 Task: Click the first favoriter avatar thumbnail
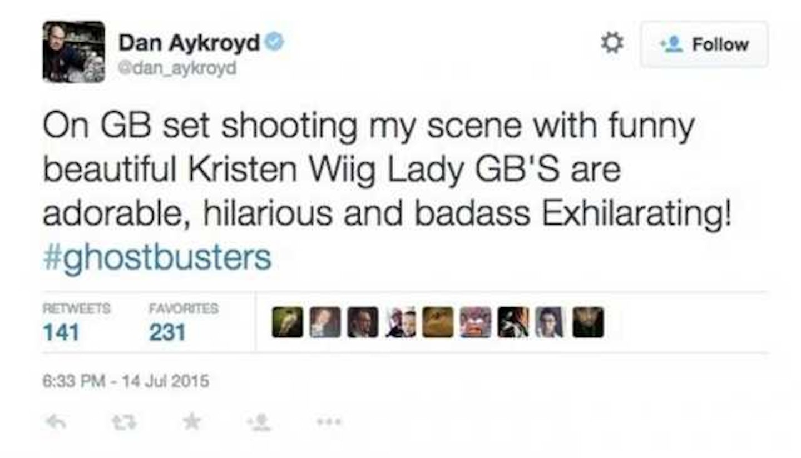[288, 322]
